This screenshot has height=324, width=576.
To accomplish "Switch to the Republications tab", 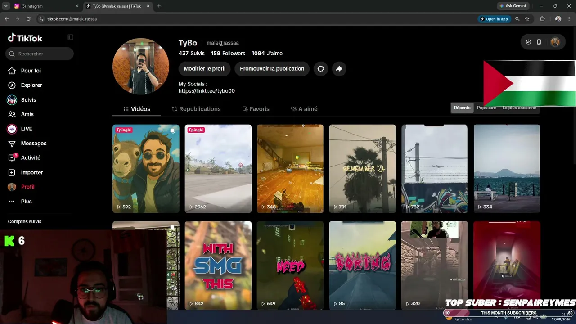I will pos(196,109).
